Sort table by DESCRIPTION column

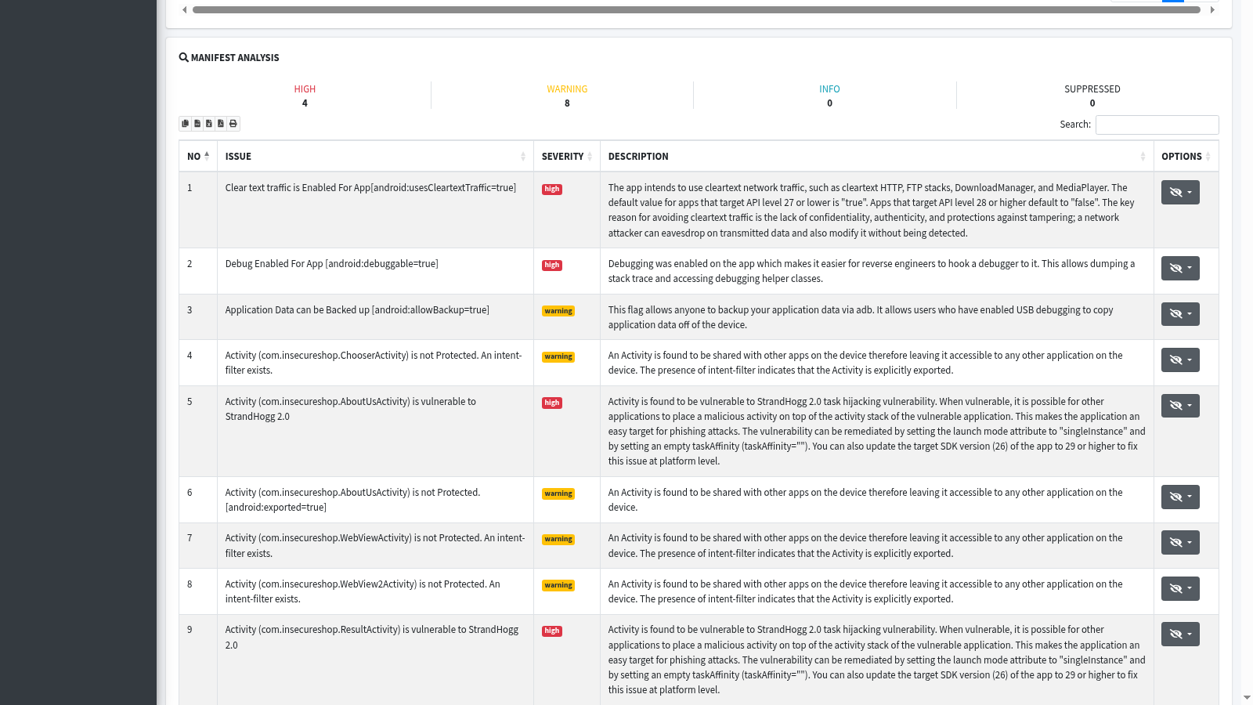point(877,156)
